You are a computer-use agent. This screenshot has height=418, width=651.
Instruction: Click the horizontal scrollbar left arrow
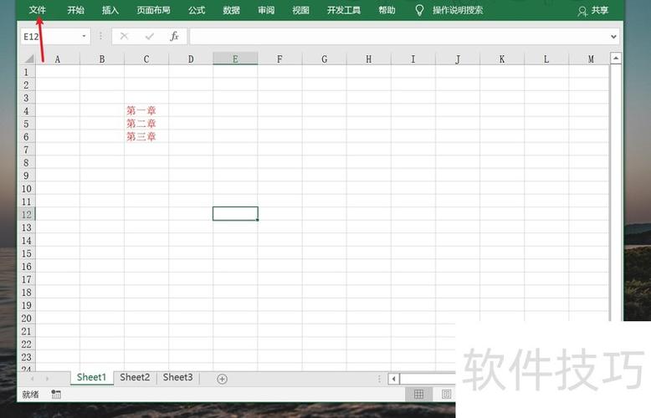pyautogui.click(x=393, y=379)
